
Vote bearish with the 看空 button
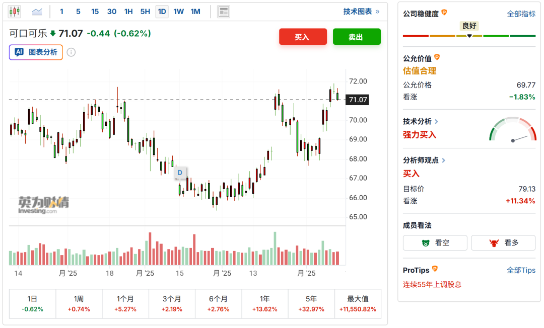click(x=435, y=242)
